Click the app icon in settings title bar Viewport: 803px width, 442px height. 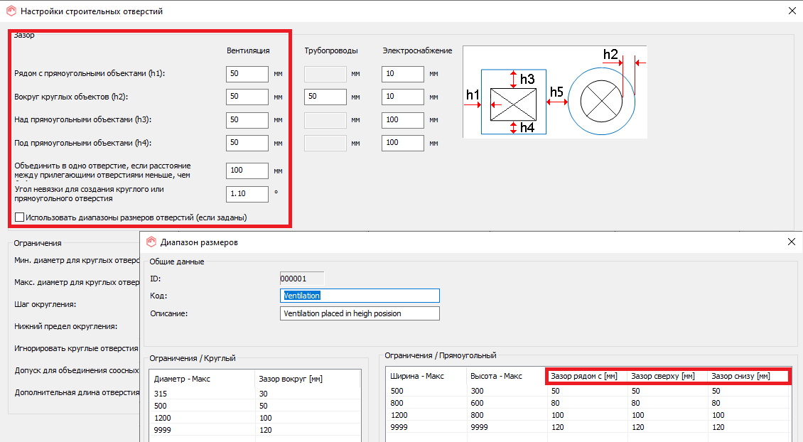pos(10,11)
